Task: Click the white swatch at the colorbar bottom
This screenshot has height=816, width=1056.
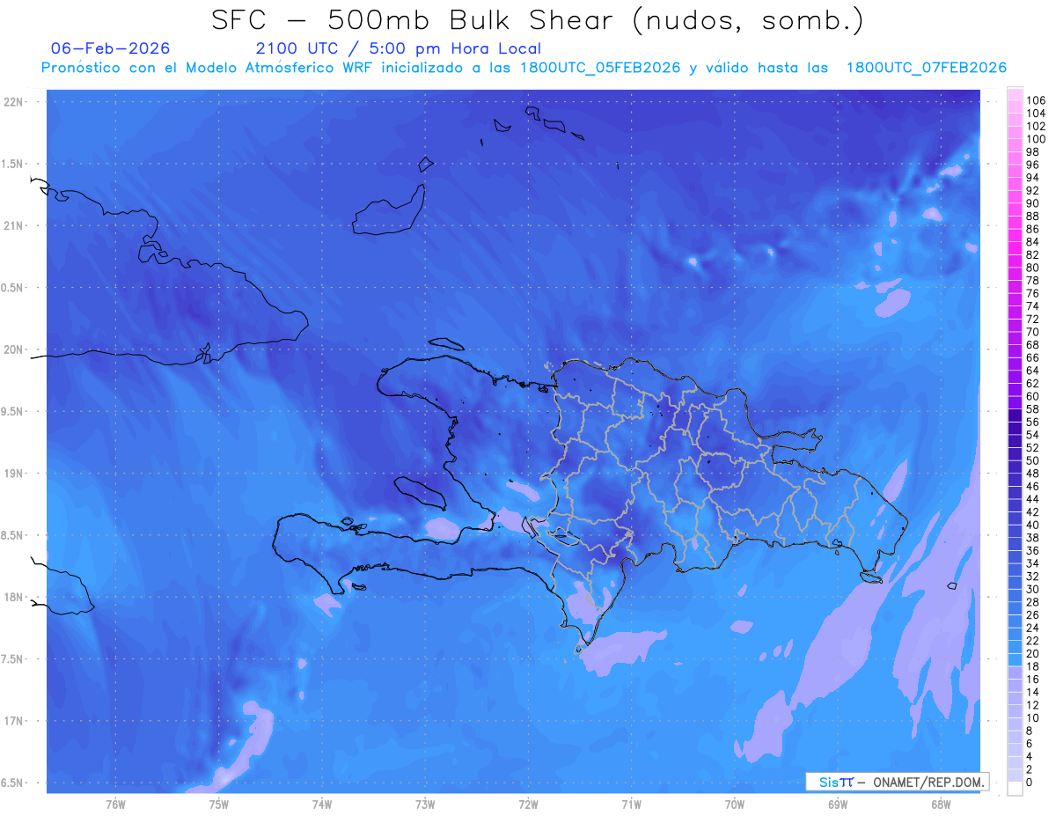Action: point(1015,789)
